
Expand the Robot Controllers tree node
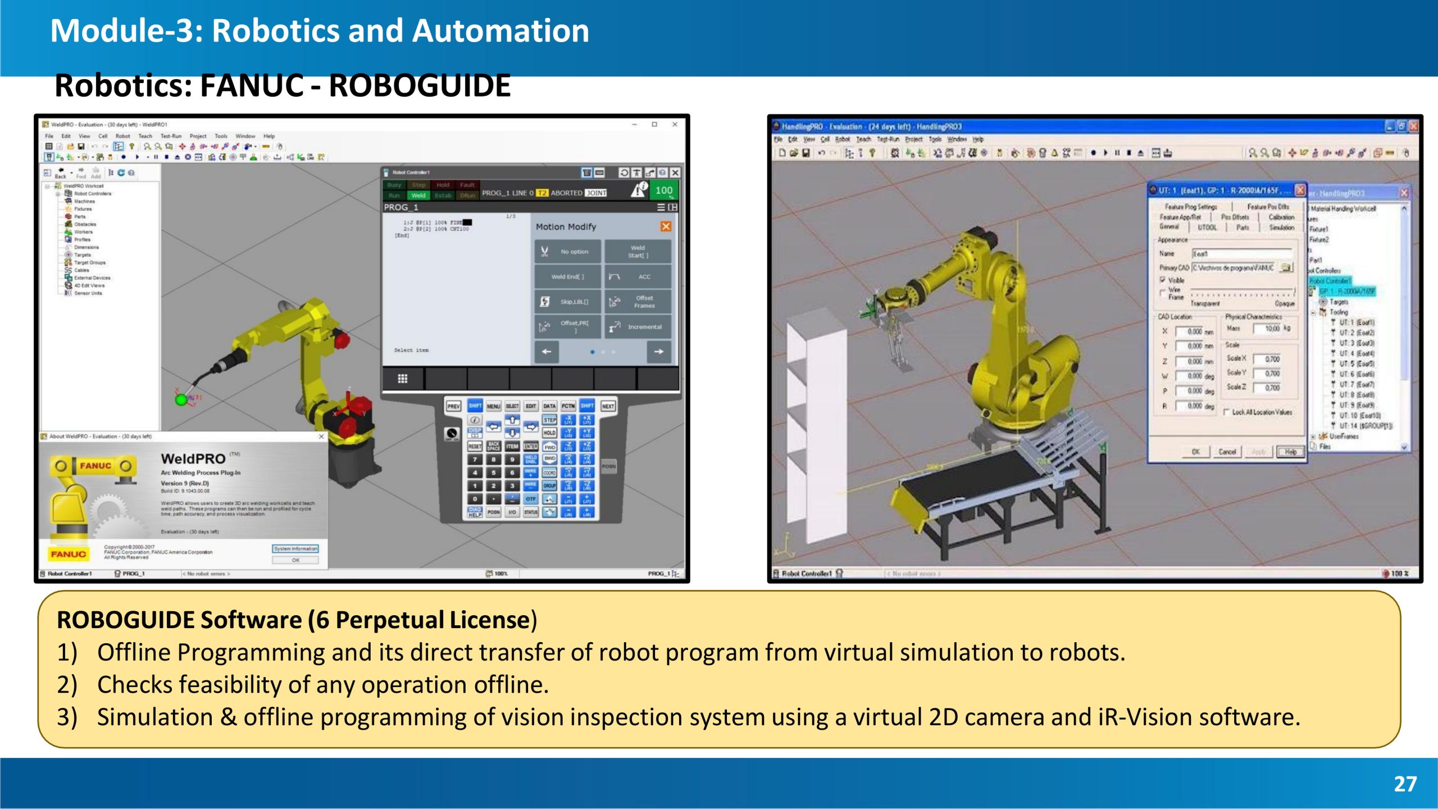pos(58,193)
